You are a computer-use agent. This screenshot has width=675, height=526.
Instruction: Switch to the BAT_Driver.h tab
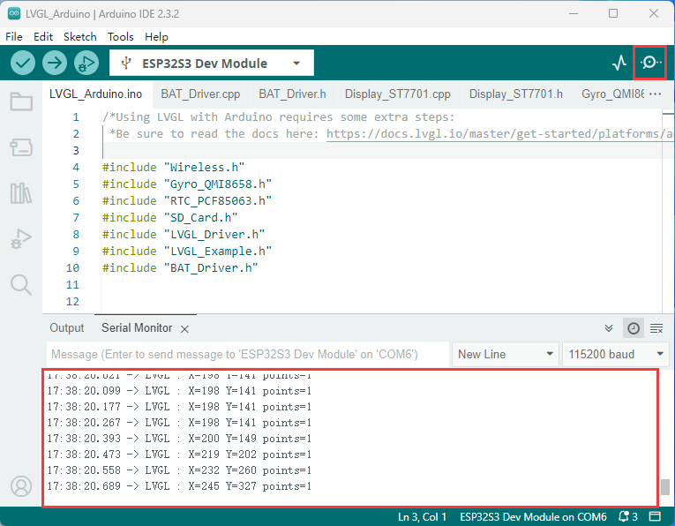(x=292, y=94)
